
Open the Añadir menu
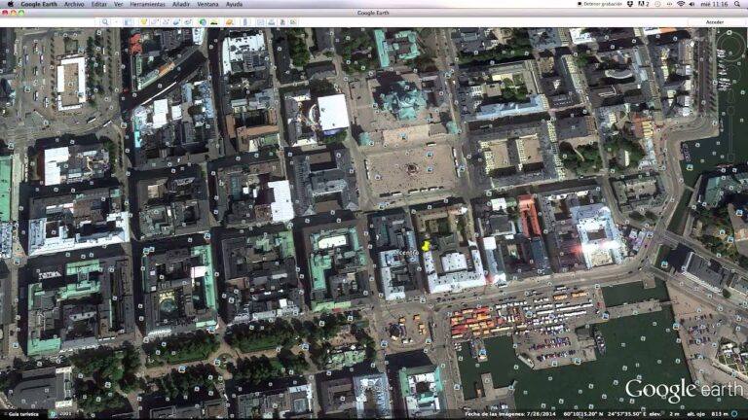coord(181,4)
